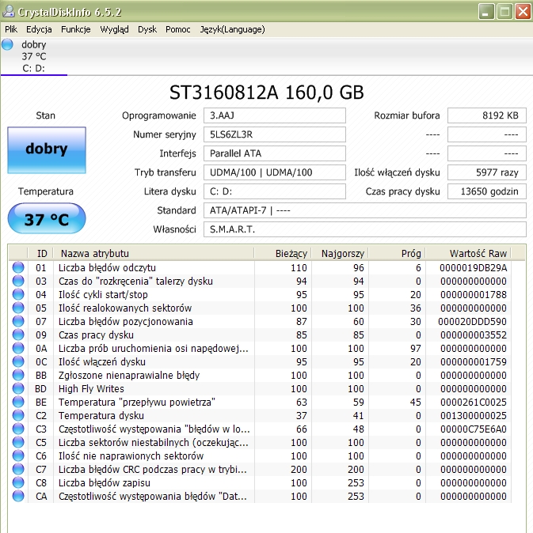Click the large dobry health status button

47,150
